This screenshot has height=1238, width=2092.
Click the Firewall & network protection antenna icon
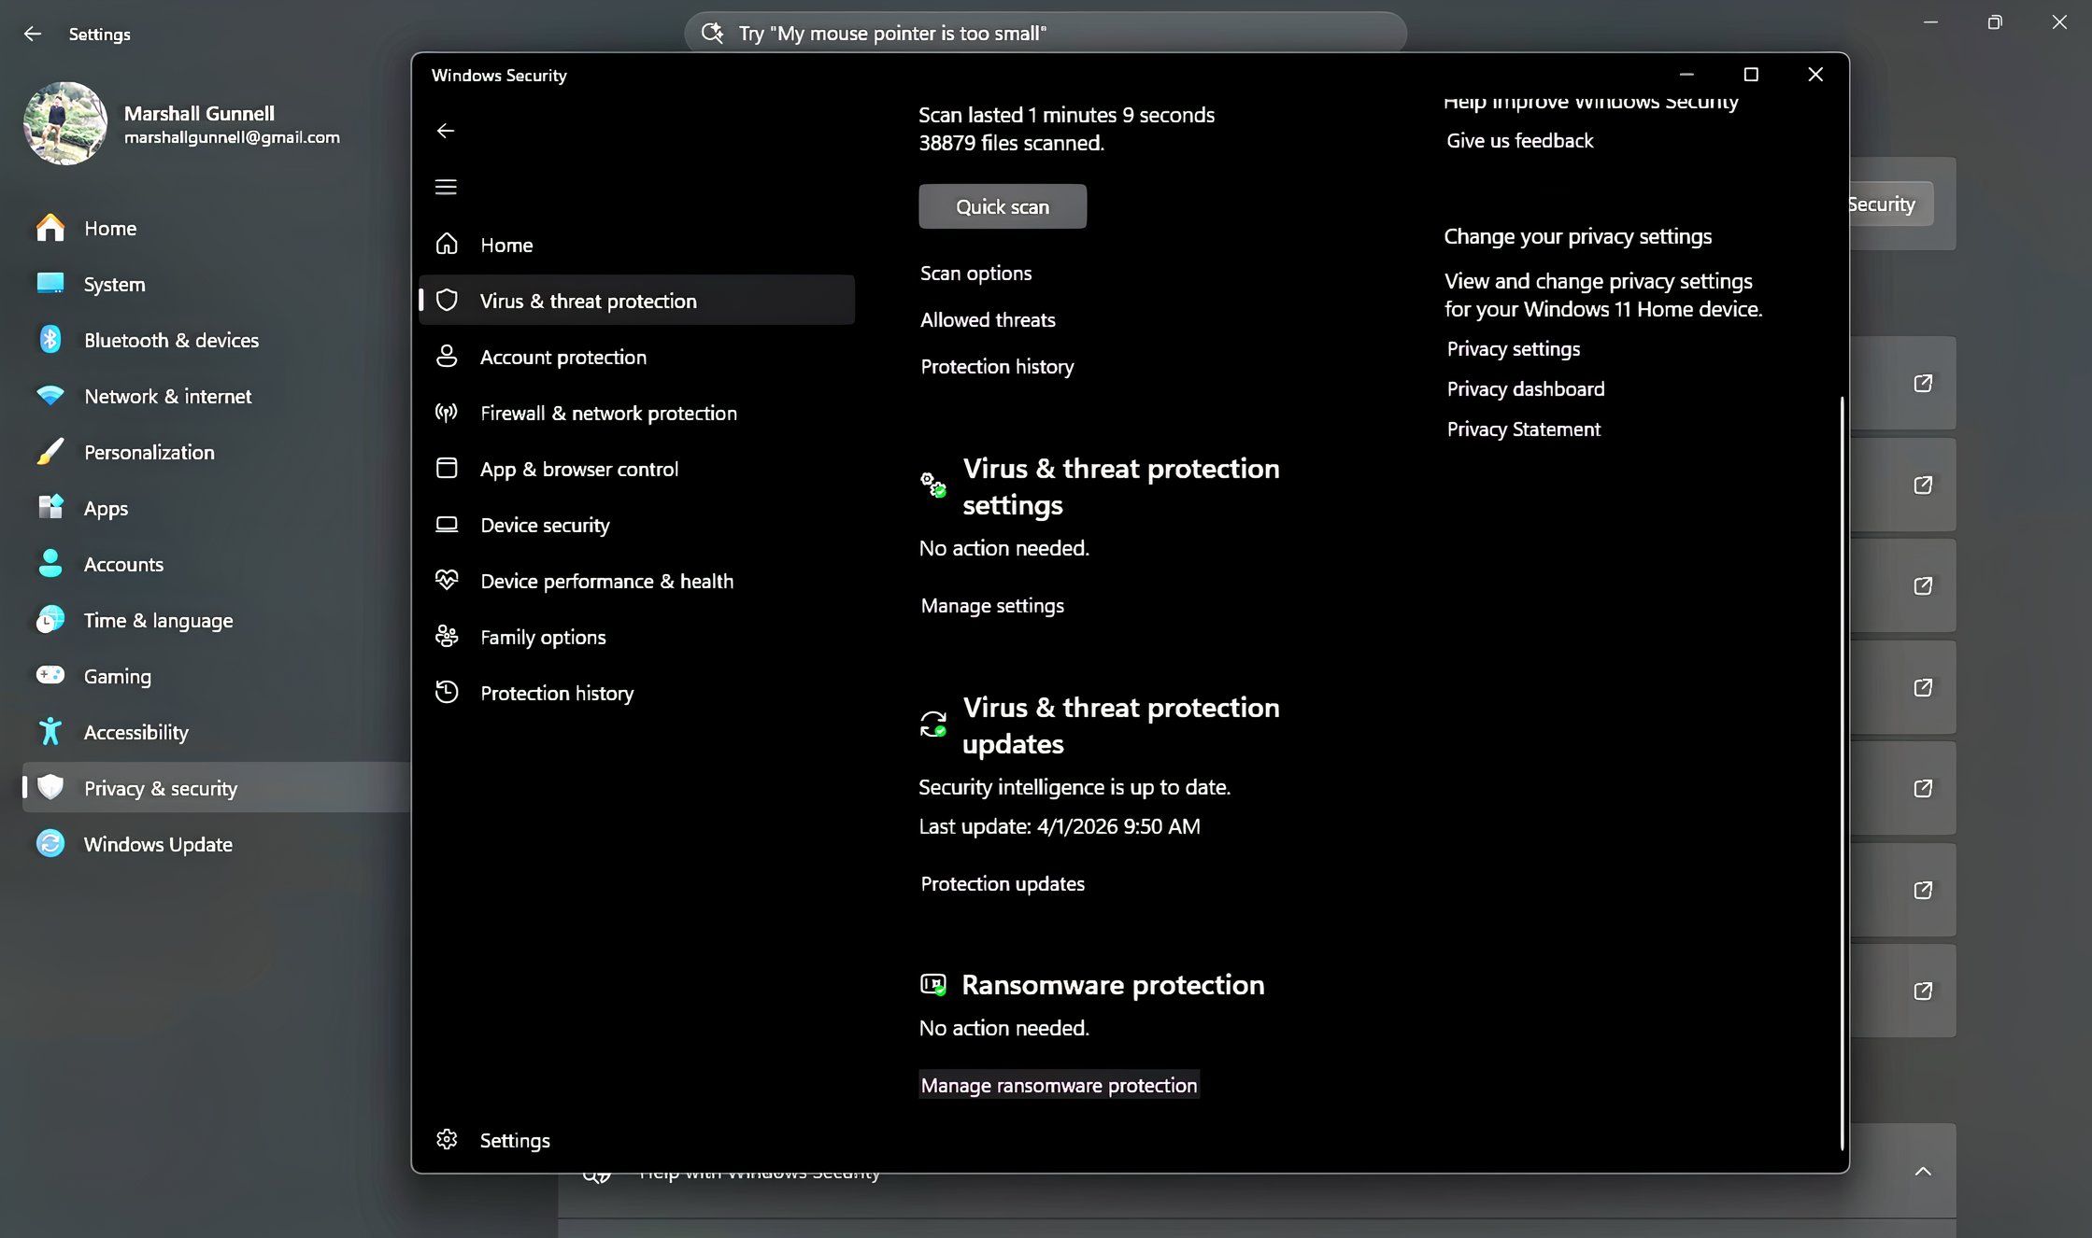tap(447, 413)
